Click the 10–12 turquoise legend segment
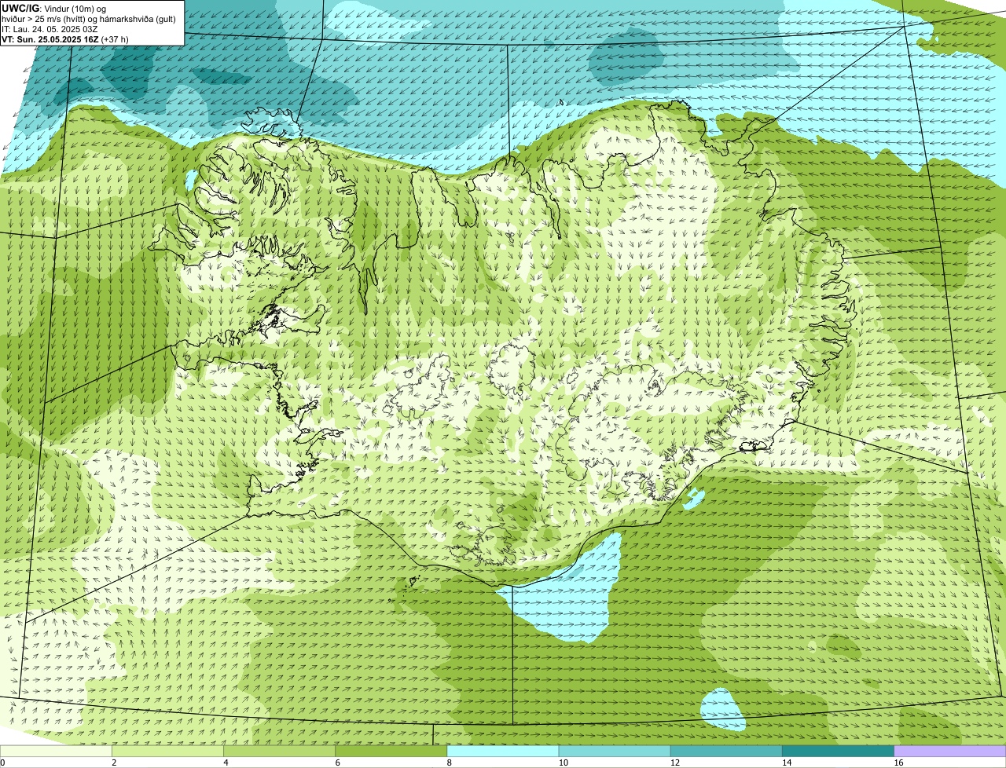This screenshot has width=1006, height=768. click(x=615, y=751)
